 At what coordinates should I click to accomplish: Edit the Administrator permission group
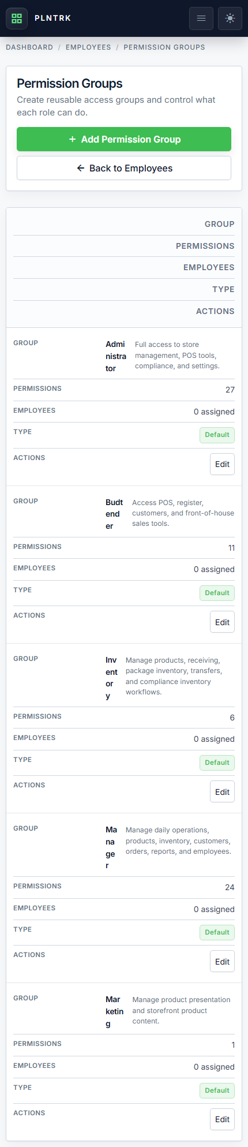tap(222, 464)
